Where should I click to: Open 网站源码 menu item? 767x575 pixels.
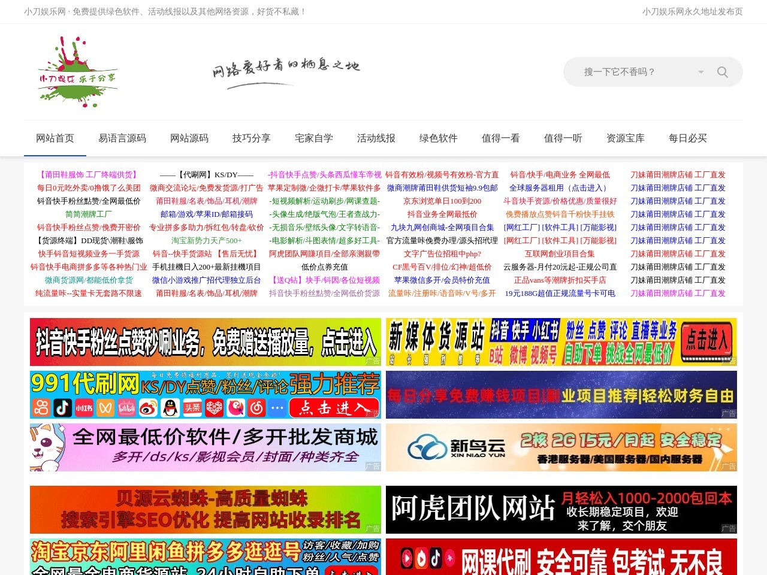[189, 138]
